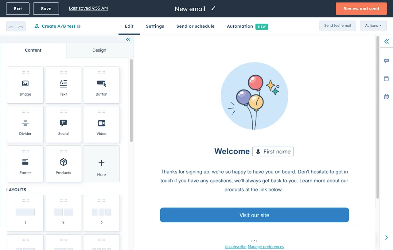The width and height of the screenshot is (393, 250).
Task: Switch to the Design tab
Action: pyautogui.click(x=99, y=50)
